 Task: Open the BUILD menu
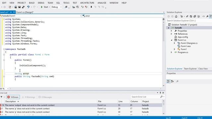(x=32, y=3)
